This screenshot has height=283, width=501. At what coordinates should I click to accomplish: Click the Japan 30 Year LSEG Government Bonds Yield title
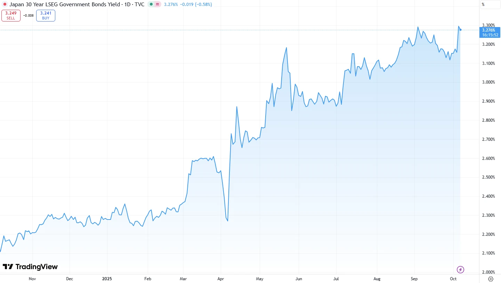(x=64, y=5)
